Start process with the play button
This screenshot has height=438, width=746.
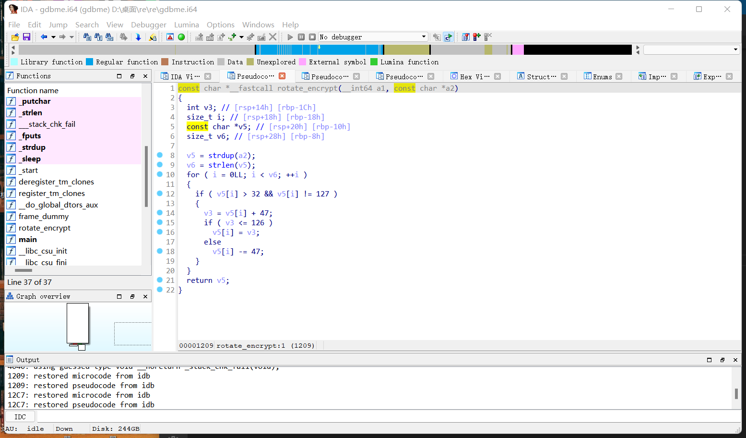290,37
